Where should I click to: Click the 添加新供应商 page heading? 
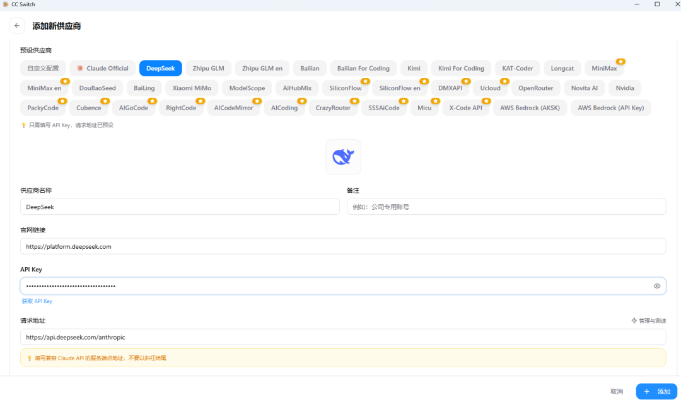57,26
